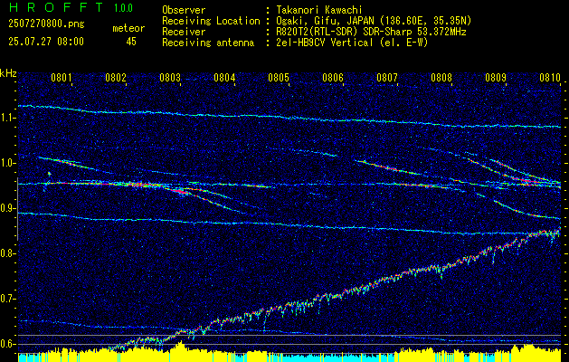The width and height of the screenshot is (569, 362).
Task: Click the 1.0 frequency axis label
Action: [7, 164]
